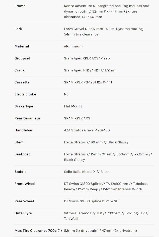This screenshot has width=159, height=237.
Task: Click the Max Tire Clearance 700c label
Action: pyautogui.click(x=38, y=231)
